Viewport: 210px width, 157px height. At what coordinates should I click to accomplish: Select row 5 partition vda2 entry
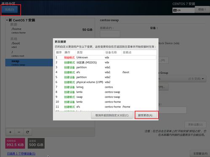pyautogui.click(x=106, y=77)
